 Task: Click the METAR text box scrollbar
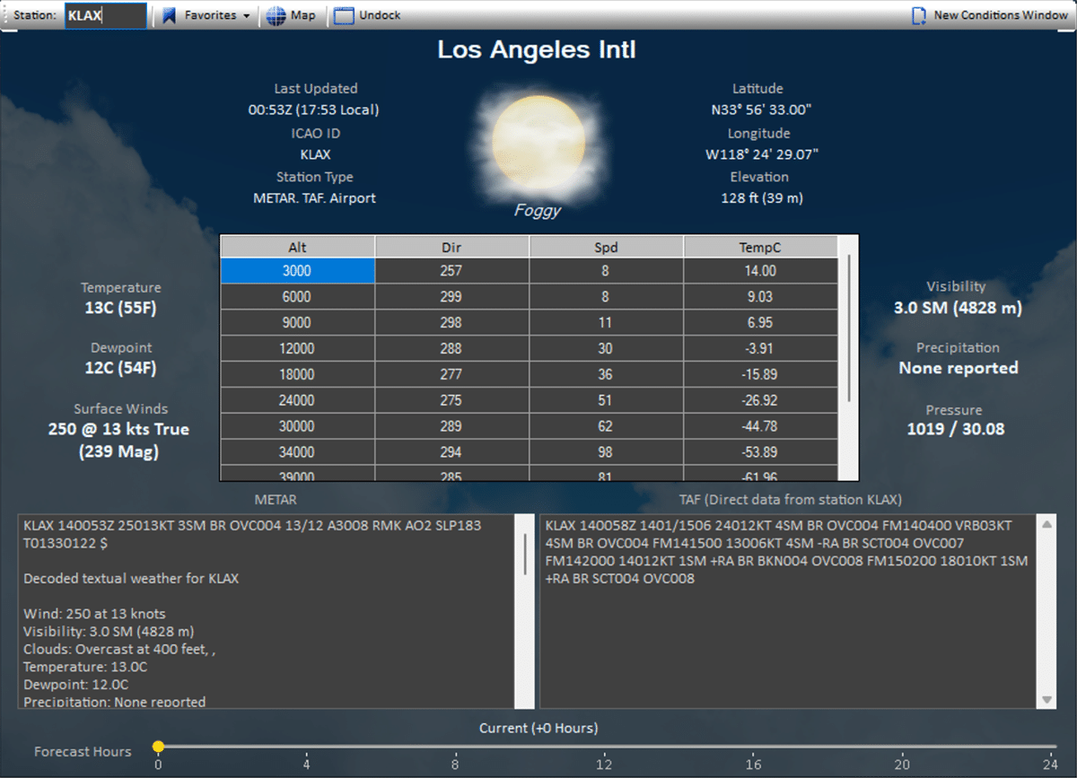(526, 552)
